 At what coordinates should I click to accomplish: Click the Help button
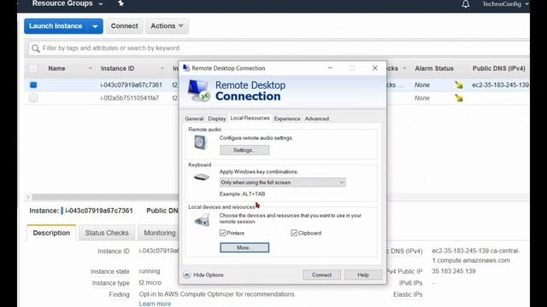pyautogui.click(x=362, y=275)
